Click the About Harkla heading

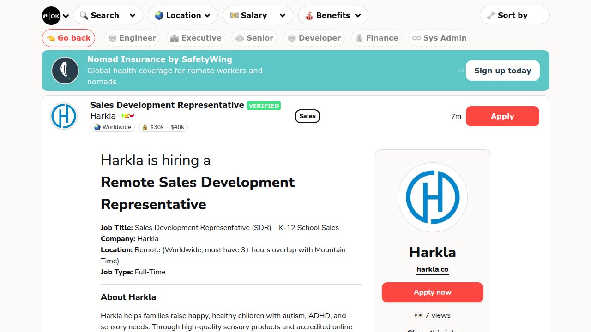[x=128, y=297]
